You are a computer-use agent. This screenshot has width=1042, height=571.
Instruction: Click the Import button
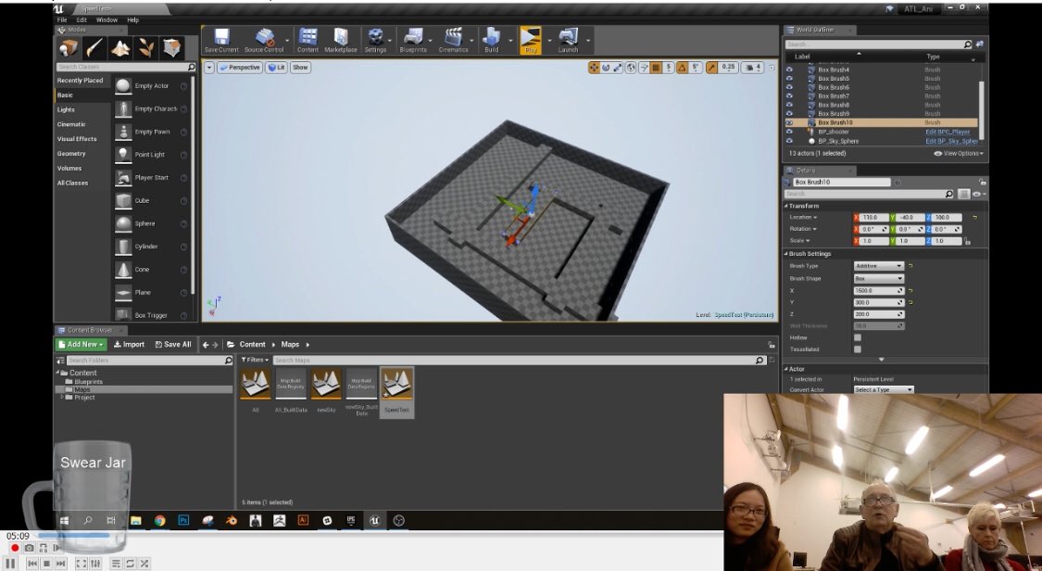pyautogui.click(x=129, y=344)
